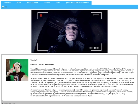
Task: Open the blogger avatar thumbnail with Santa hat
Action: click(17, 70)
